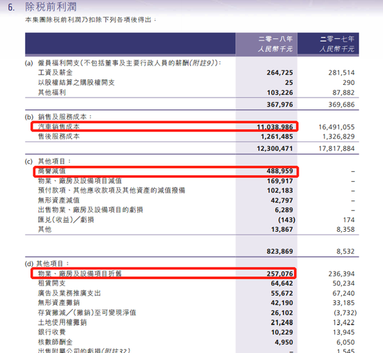
Task: Select the value 67,240
Action: click(x=343, y=293)
